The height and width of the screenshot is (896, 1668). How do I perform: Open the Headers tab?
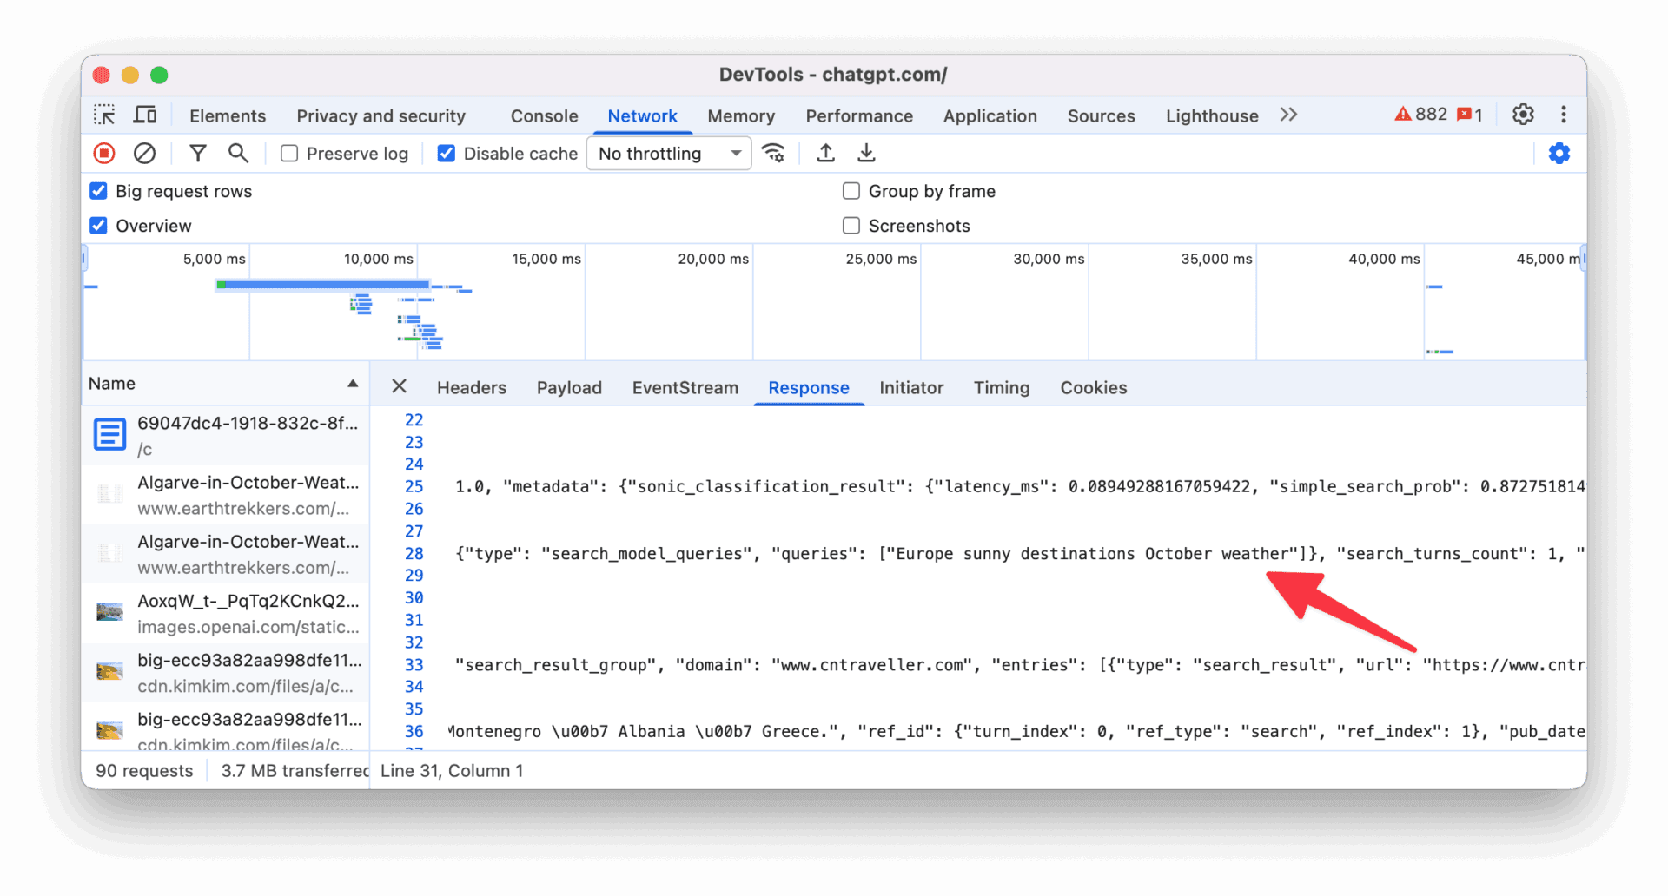tap(471, 387)
